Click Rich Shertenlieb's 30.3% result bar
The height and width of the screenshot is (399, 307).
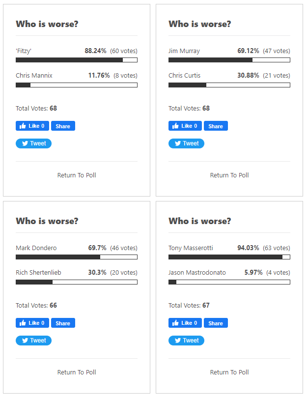pyautogui.click(x=77, y=282)
